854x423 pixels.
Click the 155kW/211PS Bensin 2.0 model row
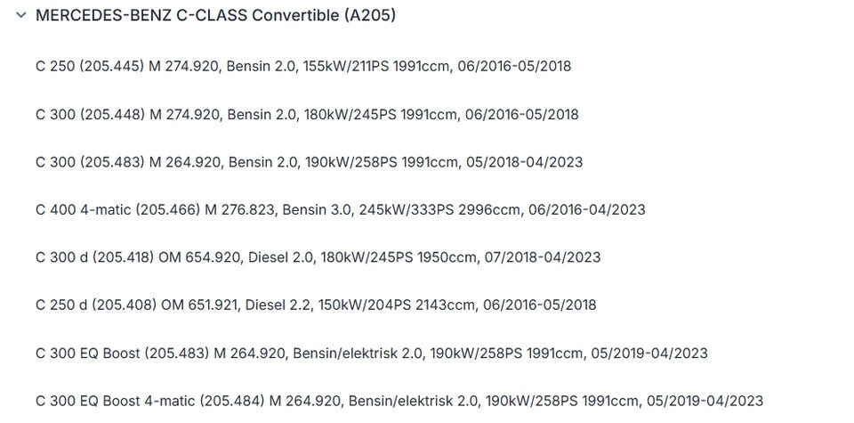coord(303,66)
